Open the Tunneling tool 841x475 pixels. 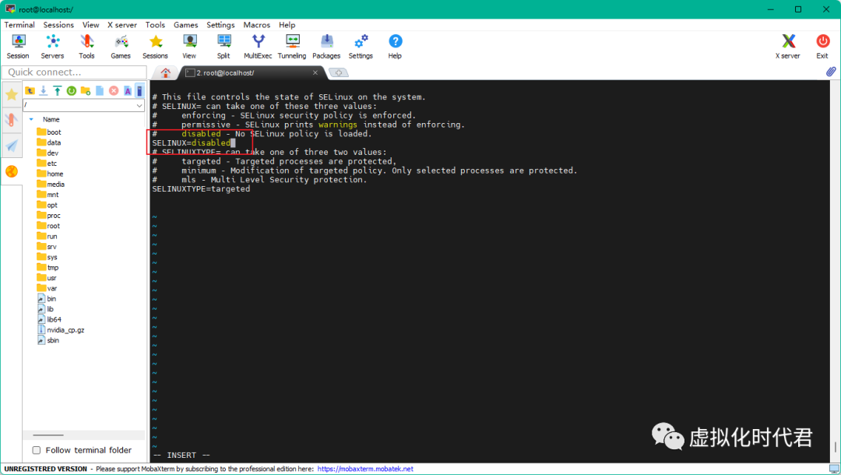292,46
